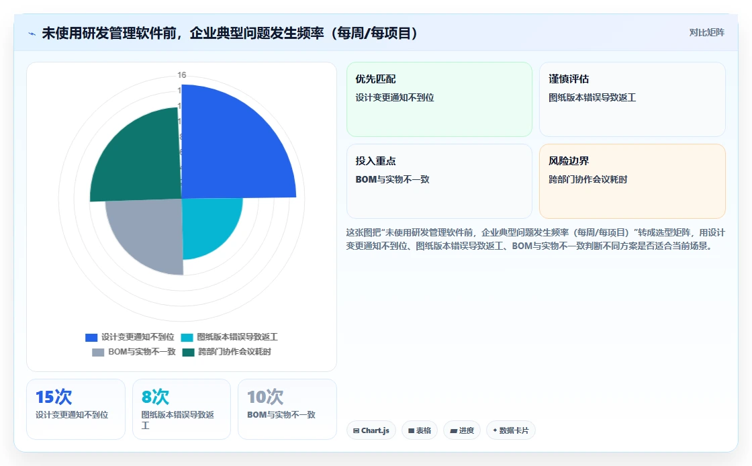Click the legend text 设计变更通知不到位
The height and width of the screenshot is (466, 752).
point(138,337)
